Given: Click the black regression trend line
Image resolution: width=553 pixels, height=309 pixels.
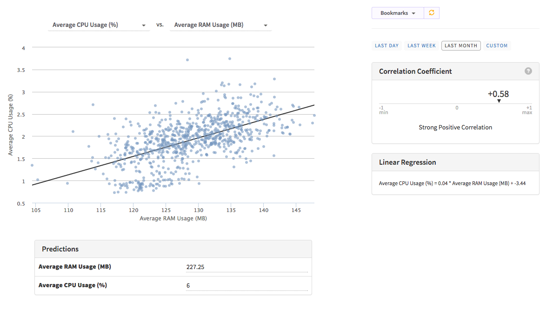Looking at the screenshot, I should coord(173,145).
